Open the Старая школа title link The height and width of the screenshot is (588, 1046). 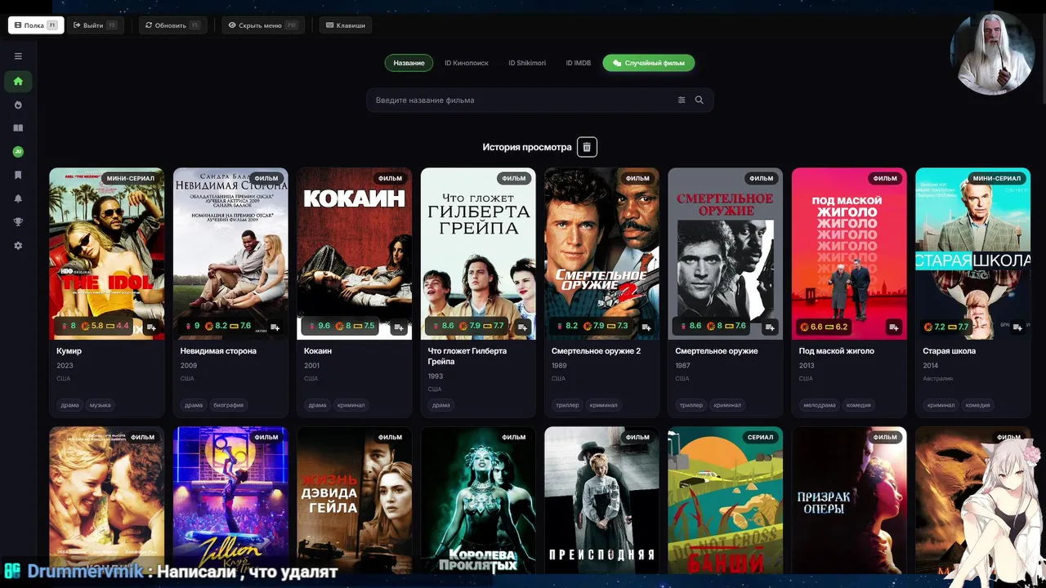[x=949, y=351]
